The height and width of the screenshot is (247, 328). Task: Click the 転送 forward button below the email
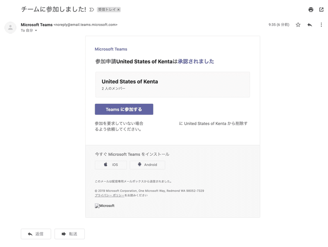[70, 234]
